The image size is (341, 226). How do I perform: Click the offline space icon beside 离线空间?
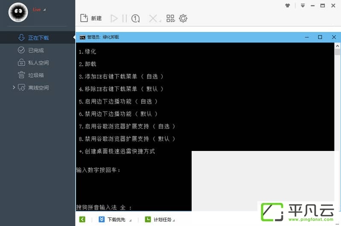click(x=21, y=87)
